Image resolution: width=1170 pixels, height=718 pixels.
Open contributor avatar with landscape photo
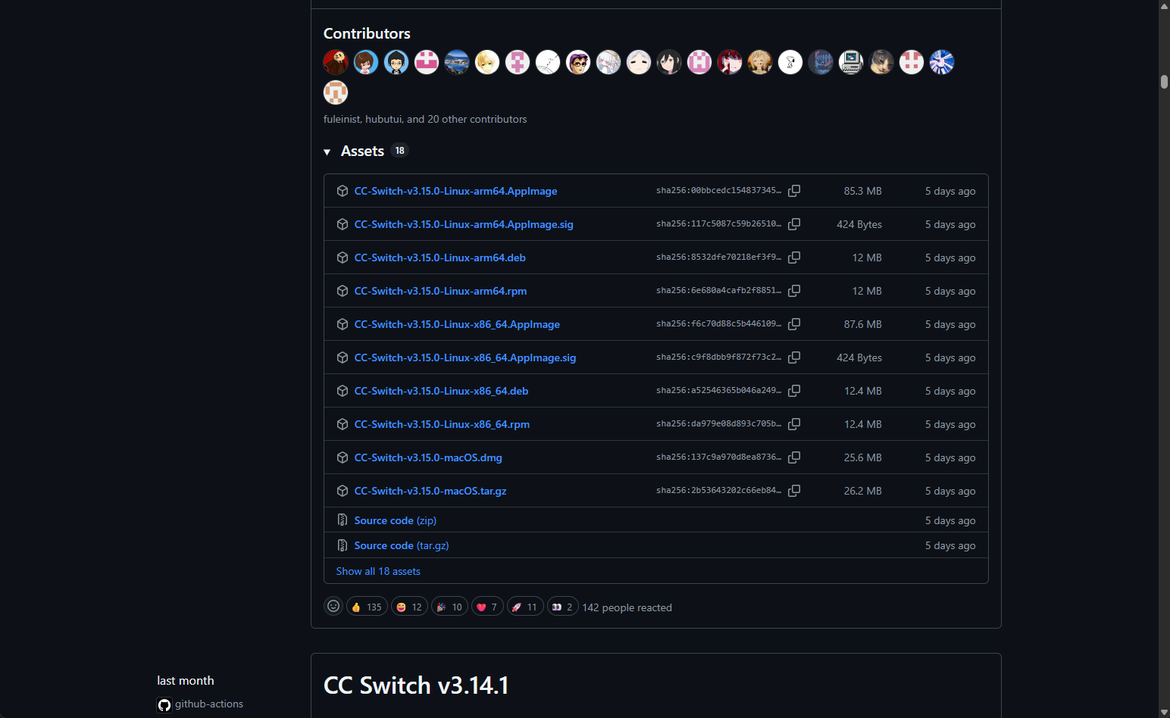(x=457, y=62)
